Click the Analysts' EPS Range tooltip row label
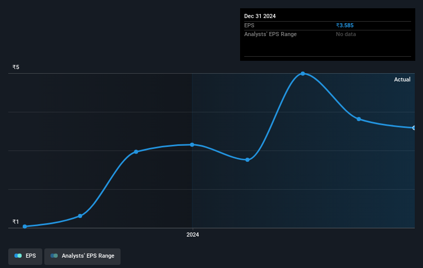Viewport: 423px width, 268px height. [270, 35]
